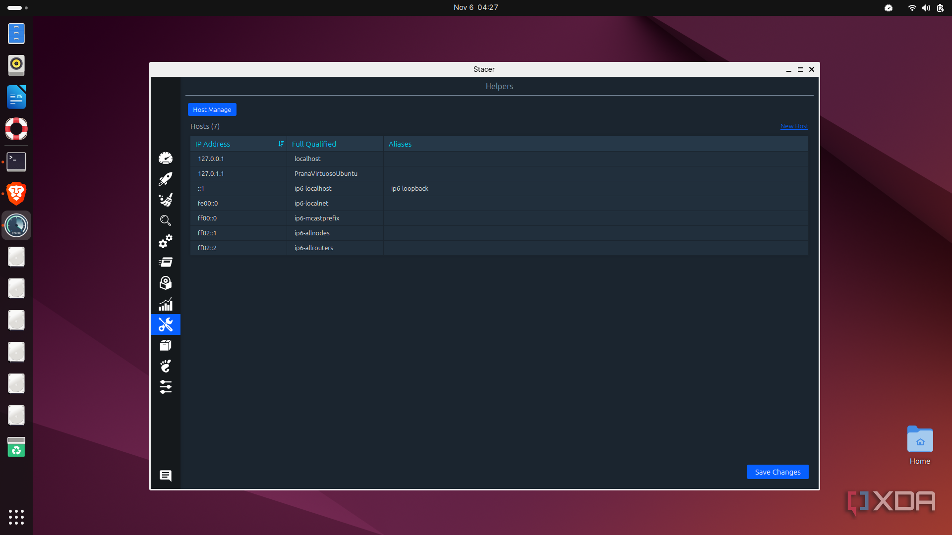
Task: Open LibreOffice Writer from dock
Action: click(x=16, y=97)
